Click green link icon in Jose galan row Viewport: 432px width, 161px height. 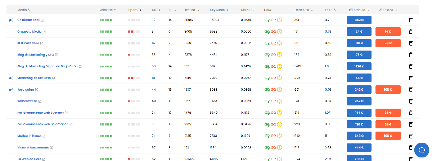[267, 90]
